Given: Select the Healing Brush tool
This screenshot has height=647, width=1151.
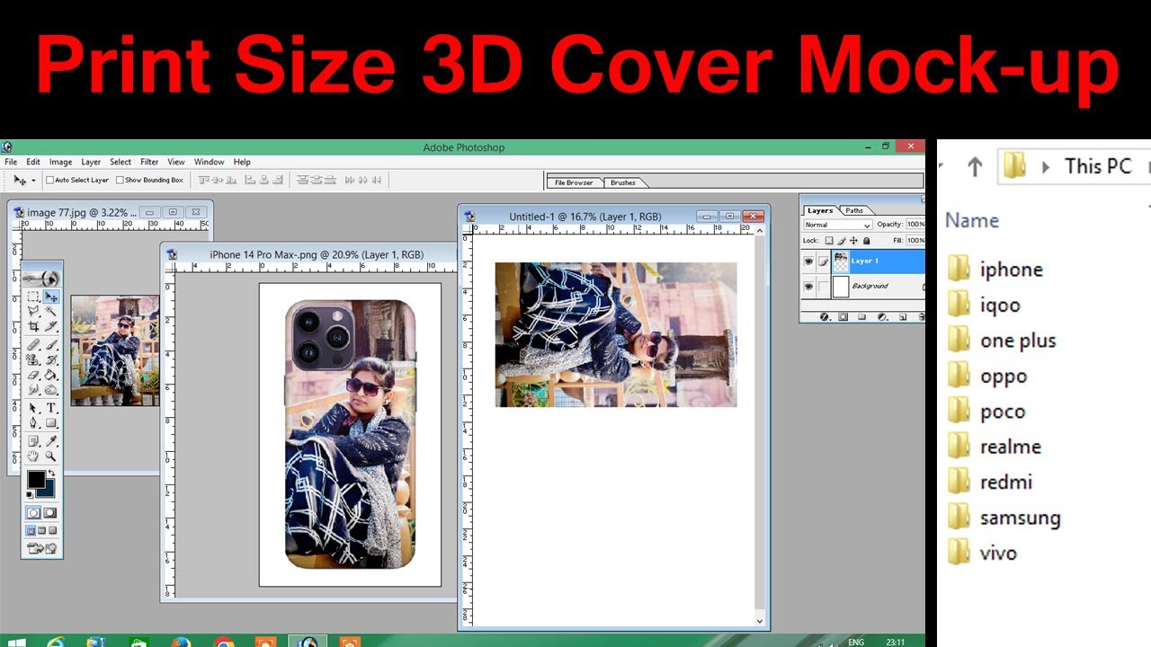Looking at the screenshot, I should point(33,345).
